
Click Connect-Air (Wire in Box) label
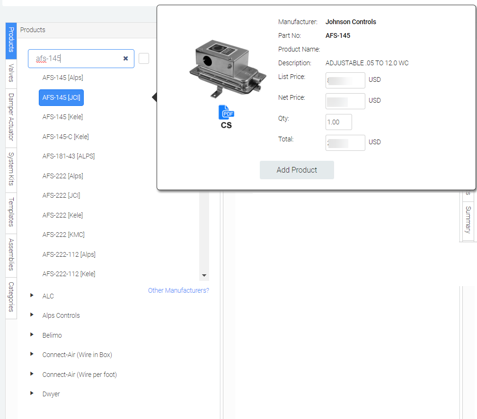[x=77, y=355]
